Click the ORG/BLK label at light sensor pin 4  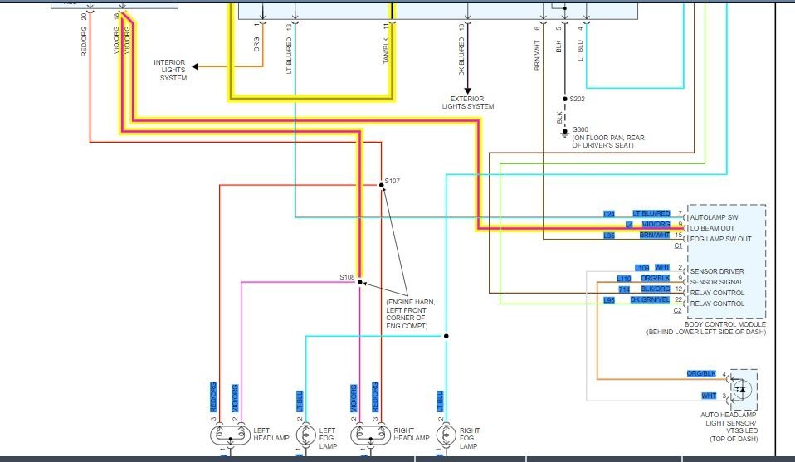pos(701,373)
